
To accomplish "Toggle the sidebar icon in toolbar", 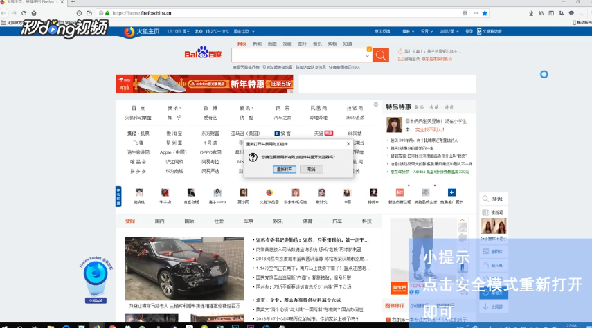I will point(551,13).
